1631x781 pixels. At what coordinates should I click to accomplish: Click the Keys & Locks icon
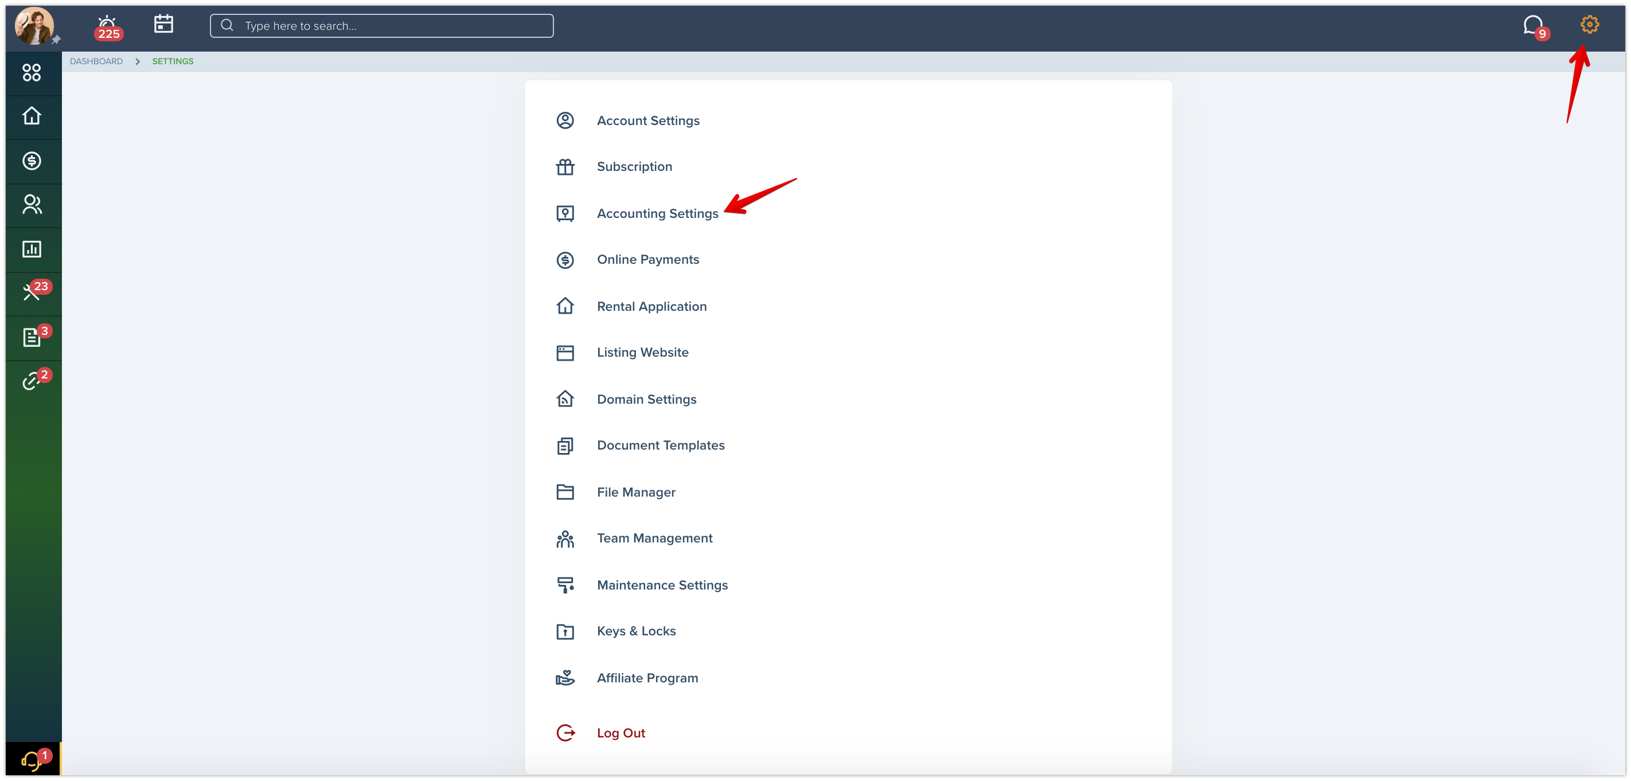[x=565, y=632]
